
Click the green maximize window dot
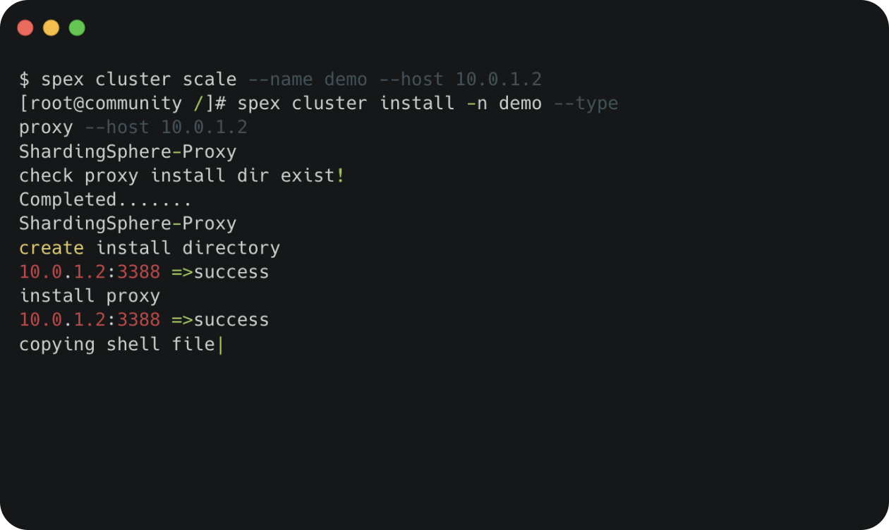77,28
